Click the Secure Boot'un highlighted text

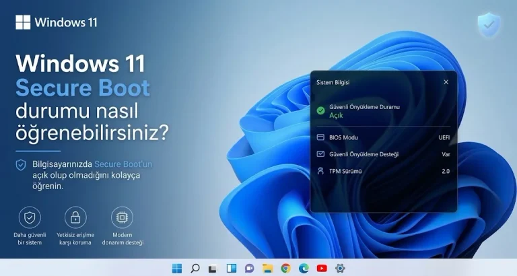pyautogui.click(x=123, y=164)
